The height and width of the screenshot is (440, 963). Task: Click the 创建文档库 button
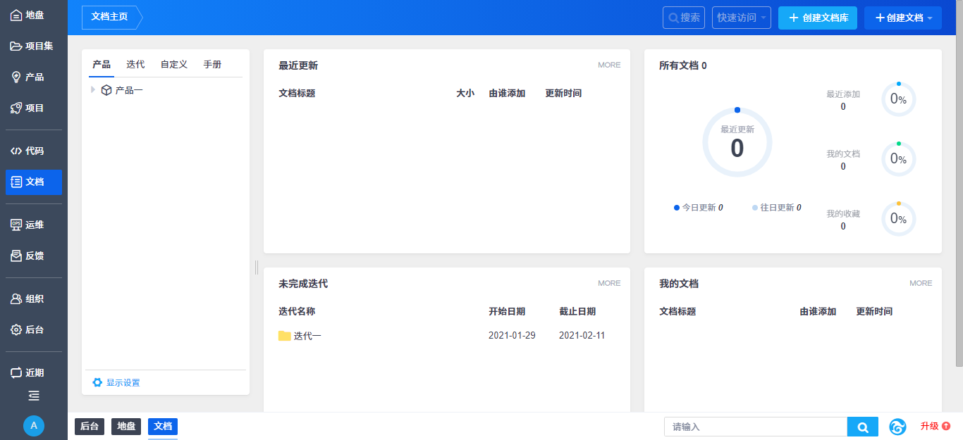tap(818, 18)
